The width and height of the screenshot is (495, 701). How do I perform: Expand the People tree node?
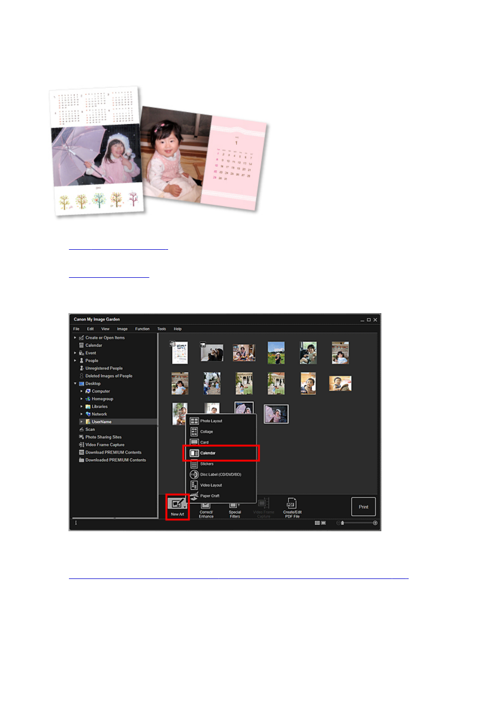[75, 360]
